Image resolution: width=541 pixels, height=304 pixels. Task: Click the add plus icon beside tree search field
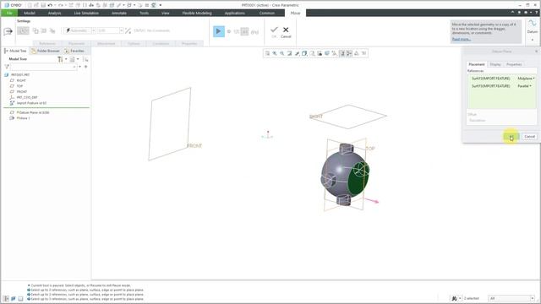86,67
